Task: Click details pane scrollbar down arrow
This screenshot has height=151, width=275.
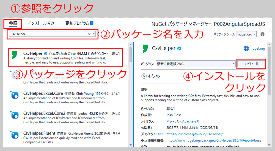Action: 269,145
